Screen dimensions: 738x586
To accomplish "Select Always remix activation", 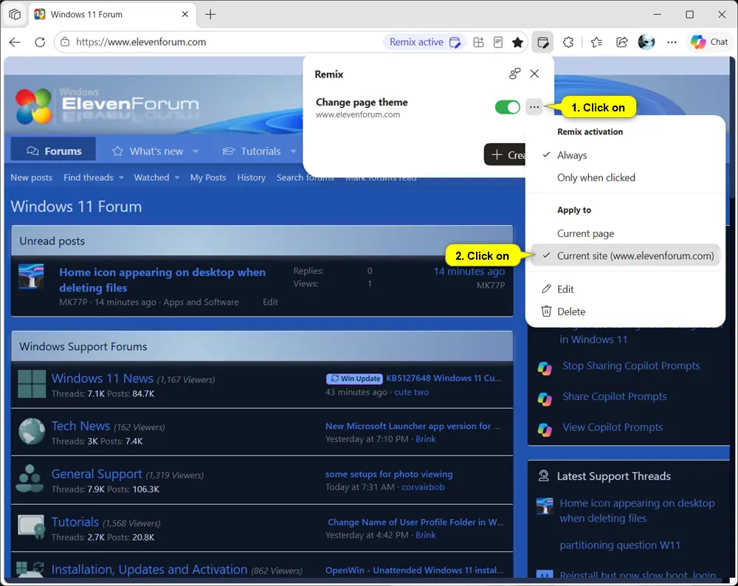I will click(x=572, y=155).
